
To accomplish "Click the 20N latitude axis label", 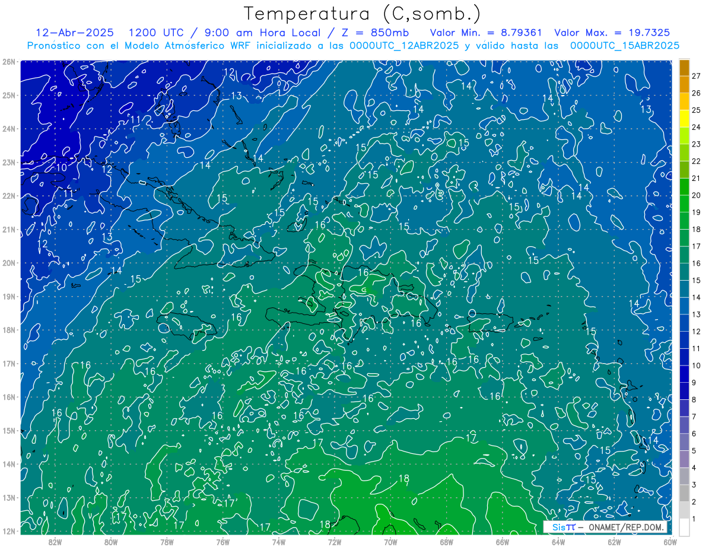I will pyautogui.click(x=8, y=263).
